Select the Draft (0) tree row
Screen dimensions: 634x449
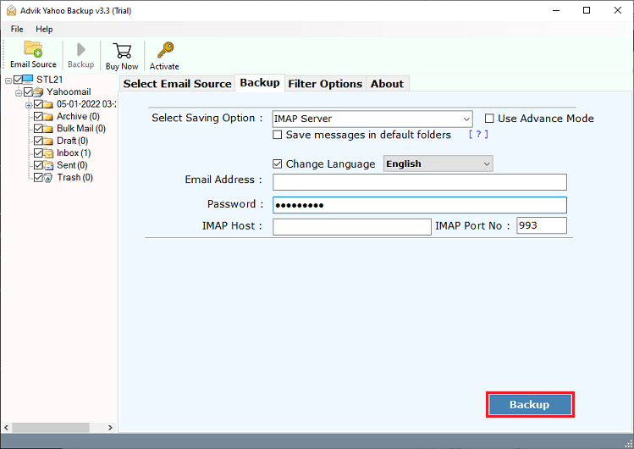(x=73, y=141)
